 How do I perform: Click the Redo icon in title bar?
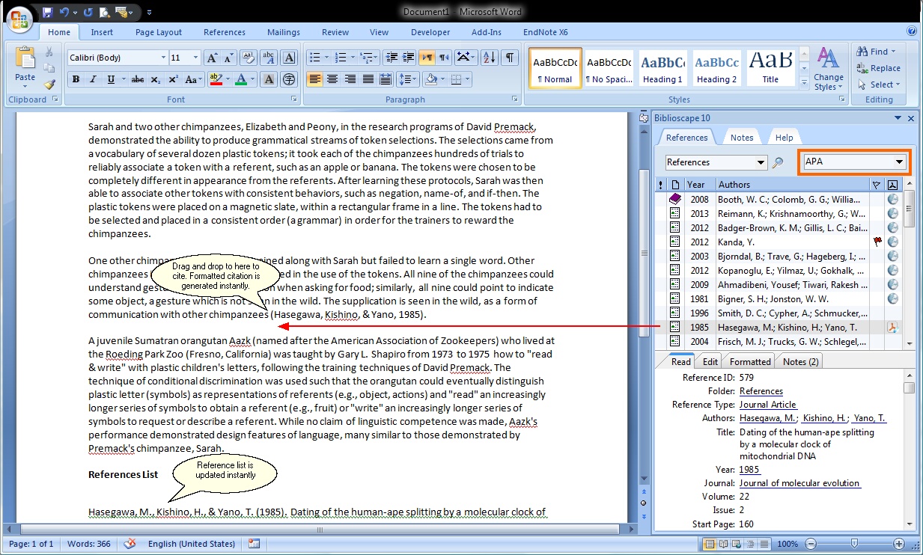[88, 13]
